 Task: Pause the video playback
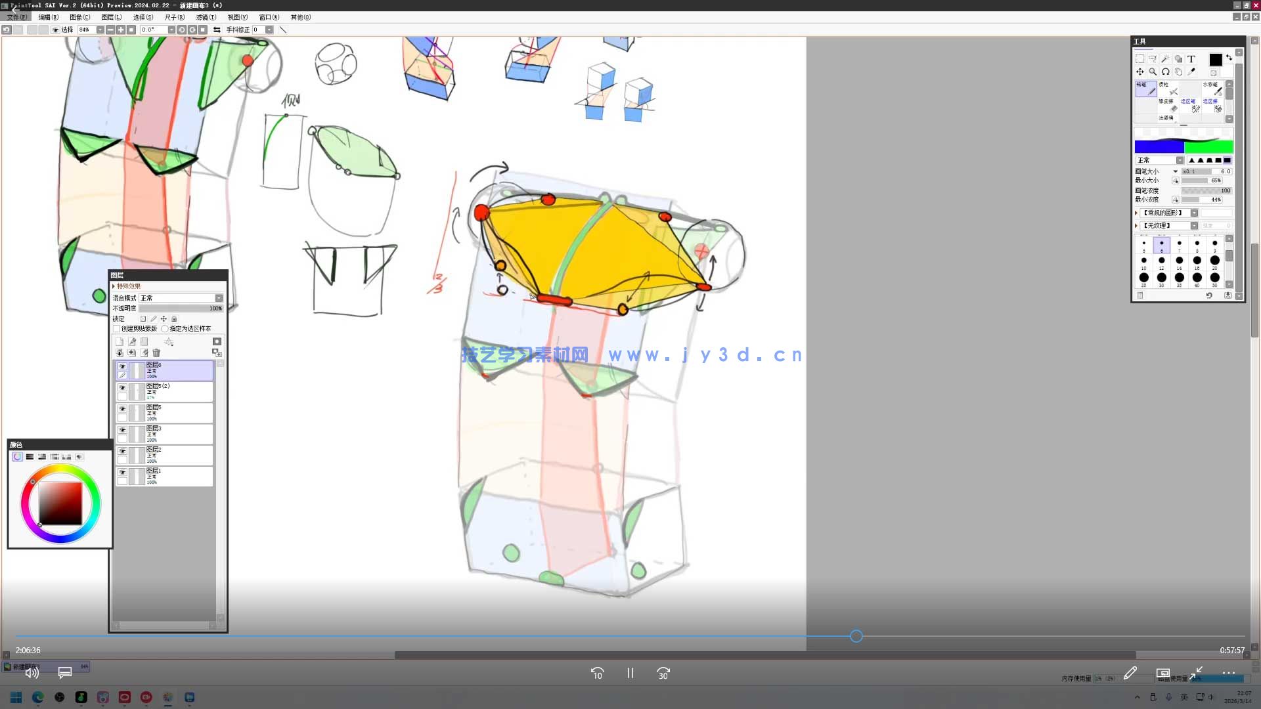point(630,674)
